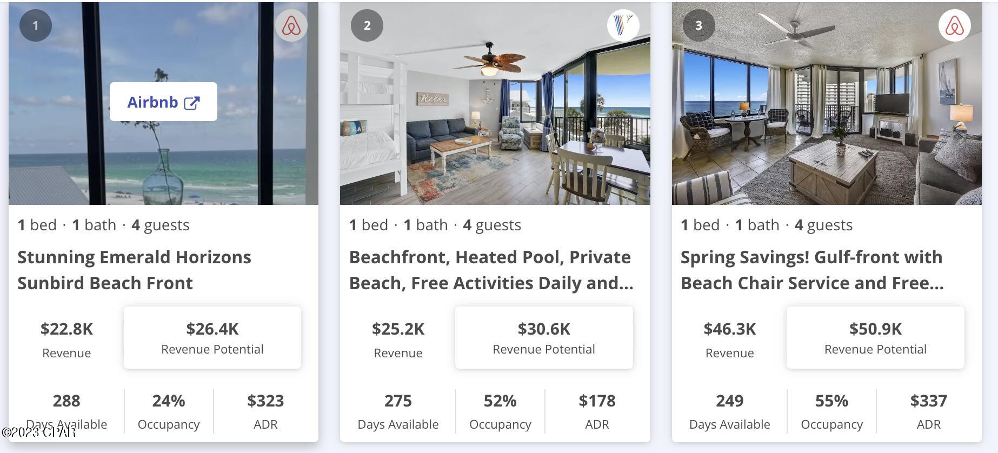Open the Spring Savings Gulf-front listing title
Image resolution: width=998 pixels, height=453 pixels.
[811, 270]
